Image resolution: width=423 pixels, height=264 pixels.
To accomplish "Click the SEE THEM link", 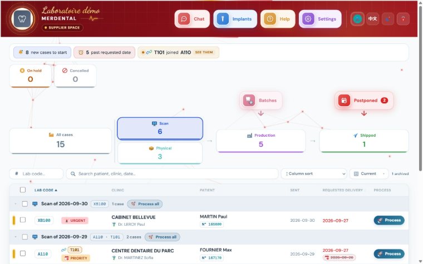I will click(204, 52).
